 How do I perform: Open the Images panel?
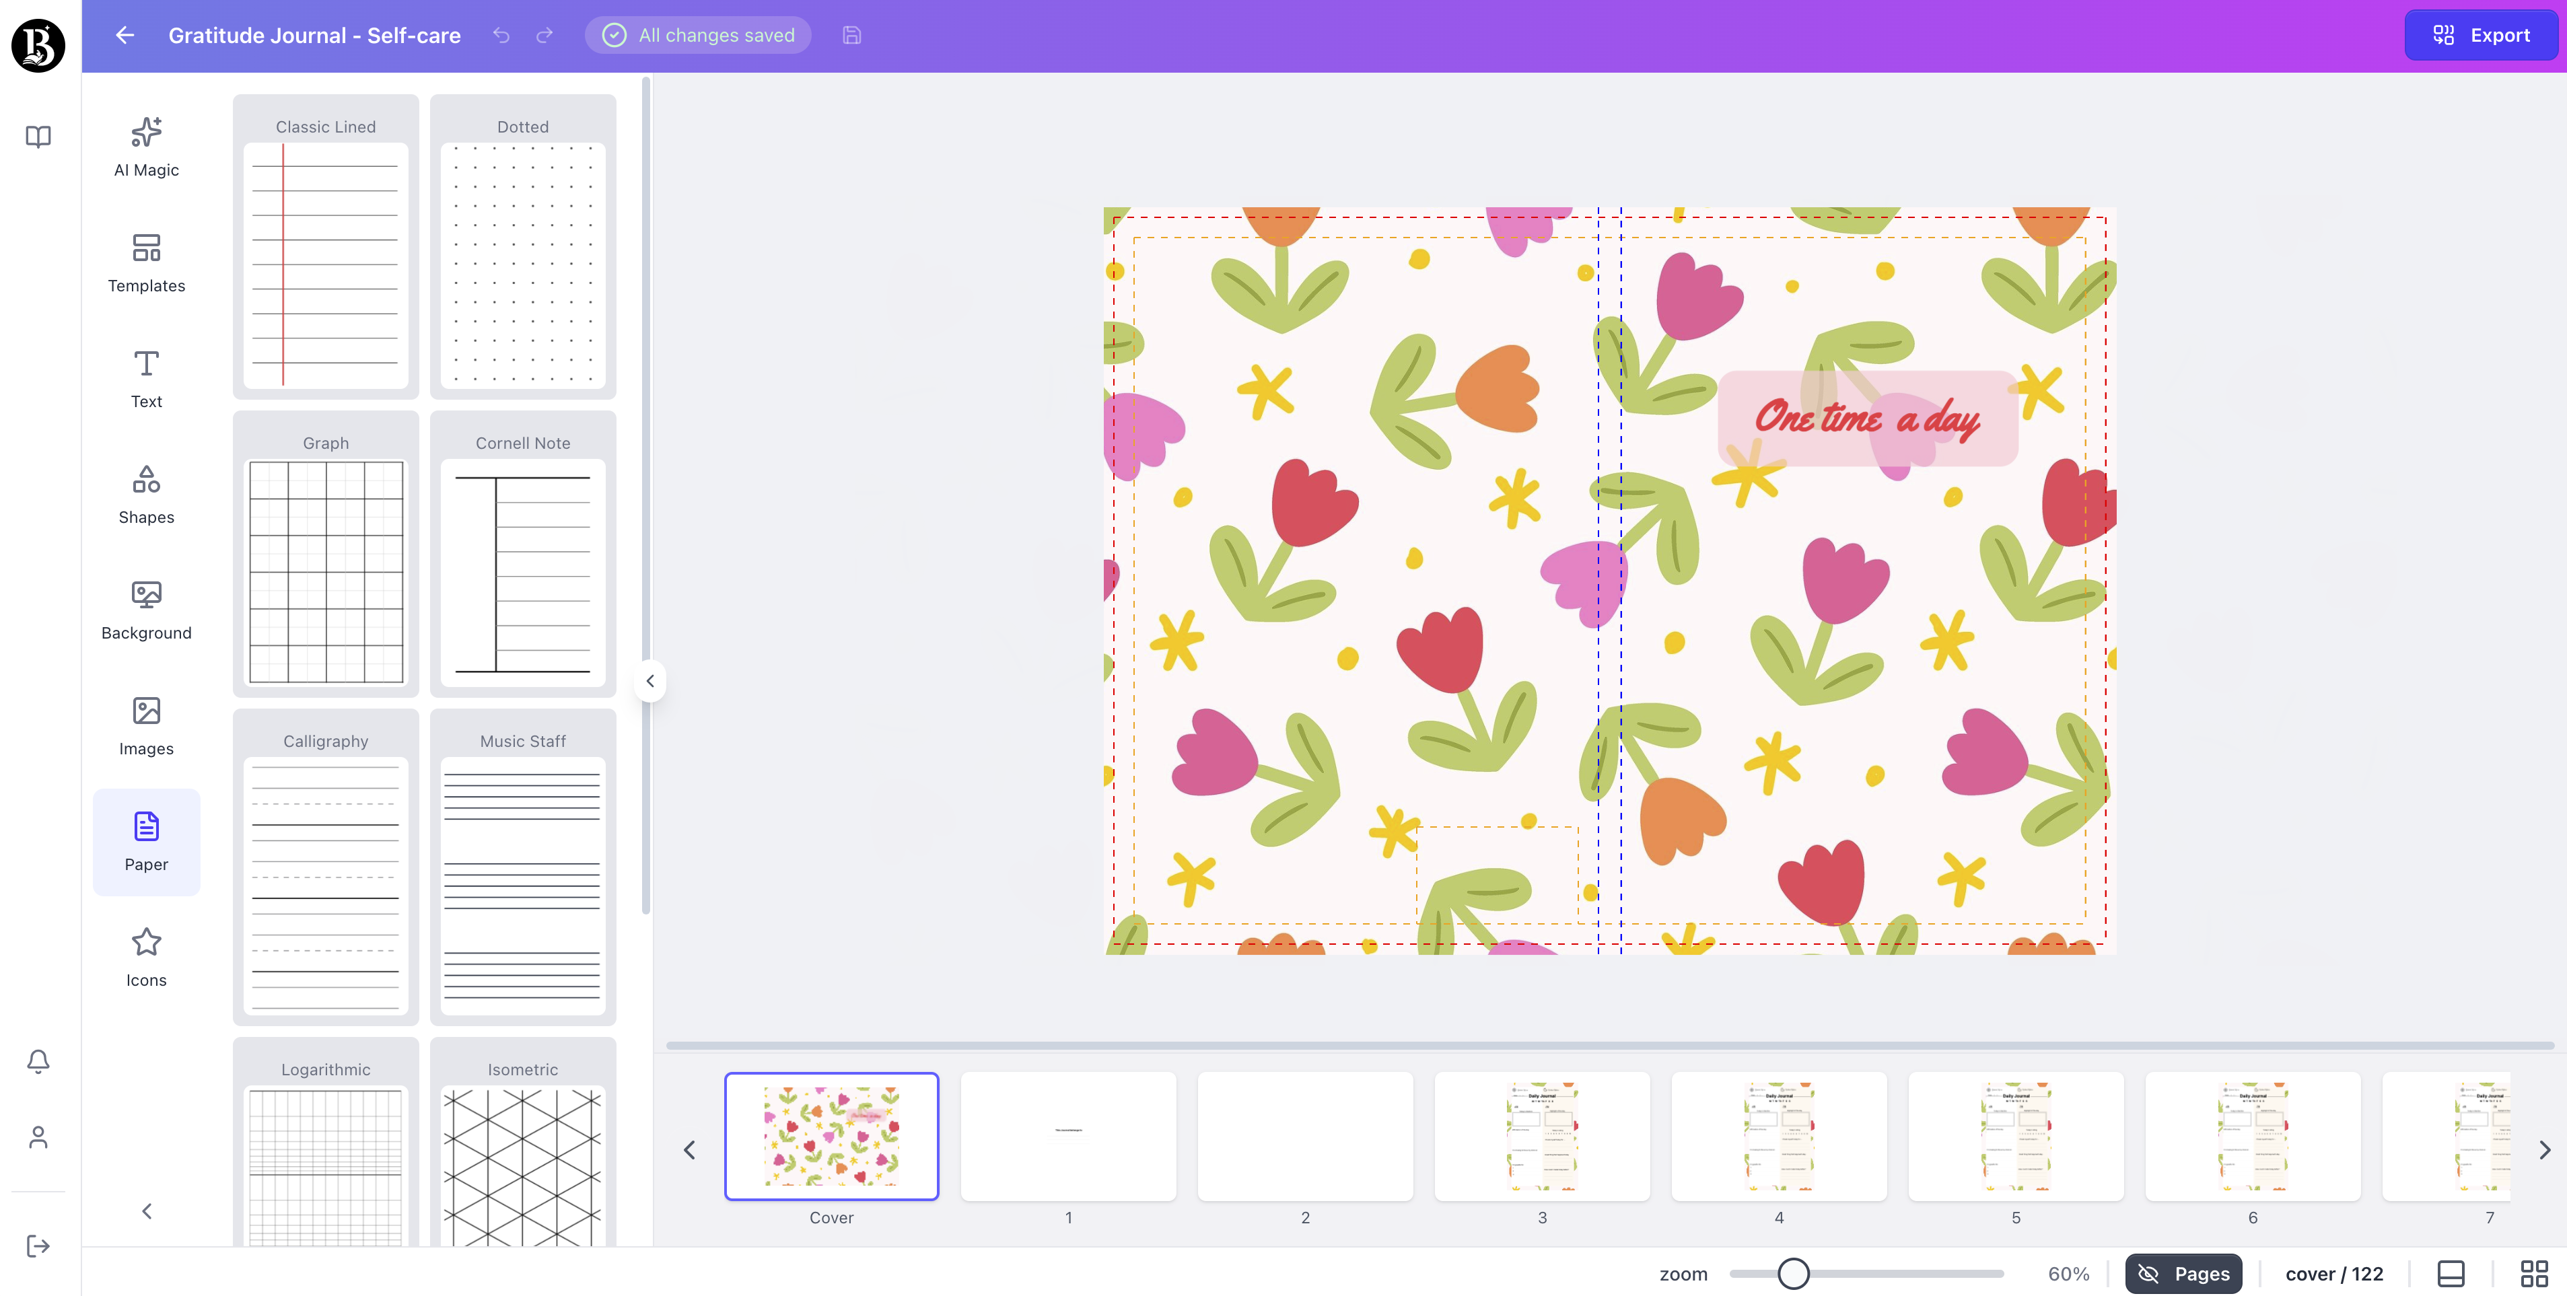[145, 725]
